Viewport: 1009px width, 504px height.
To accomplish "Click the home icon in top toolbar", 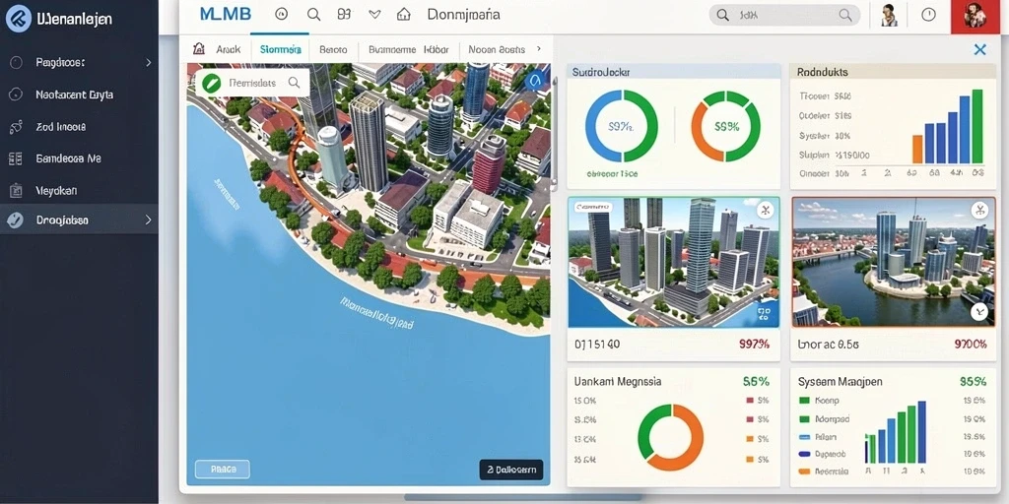I will 403,14.
